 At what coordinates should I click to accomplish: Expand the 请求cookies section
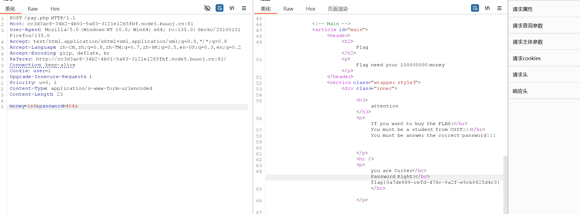click(x=526, y=58)
